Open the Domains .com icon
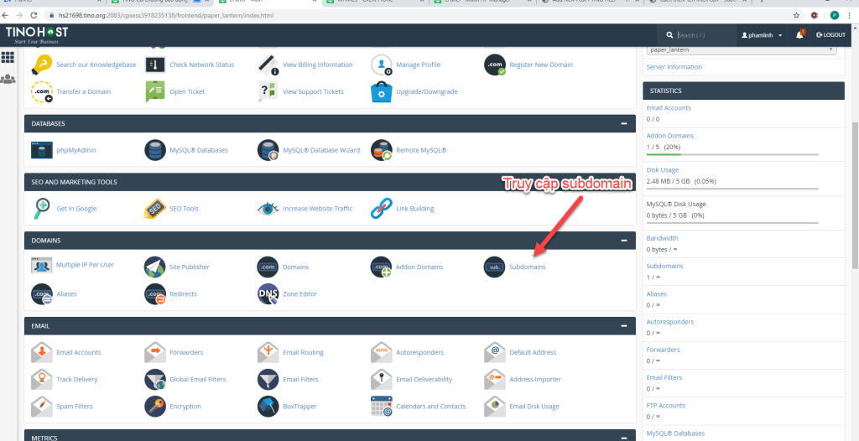859x441 pixels. click(x=268, y=267)
